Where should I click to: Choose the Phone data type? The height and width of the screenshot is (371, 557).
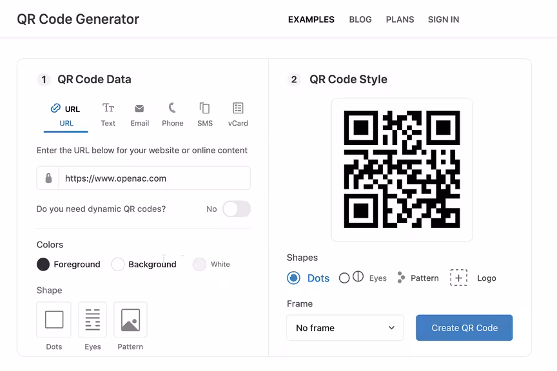pos(173,115)
